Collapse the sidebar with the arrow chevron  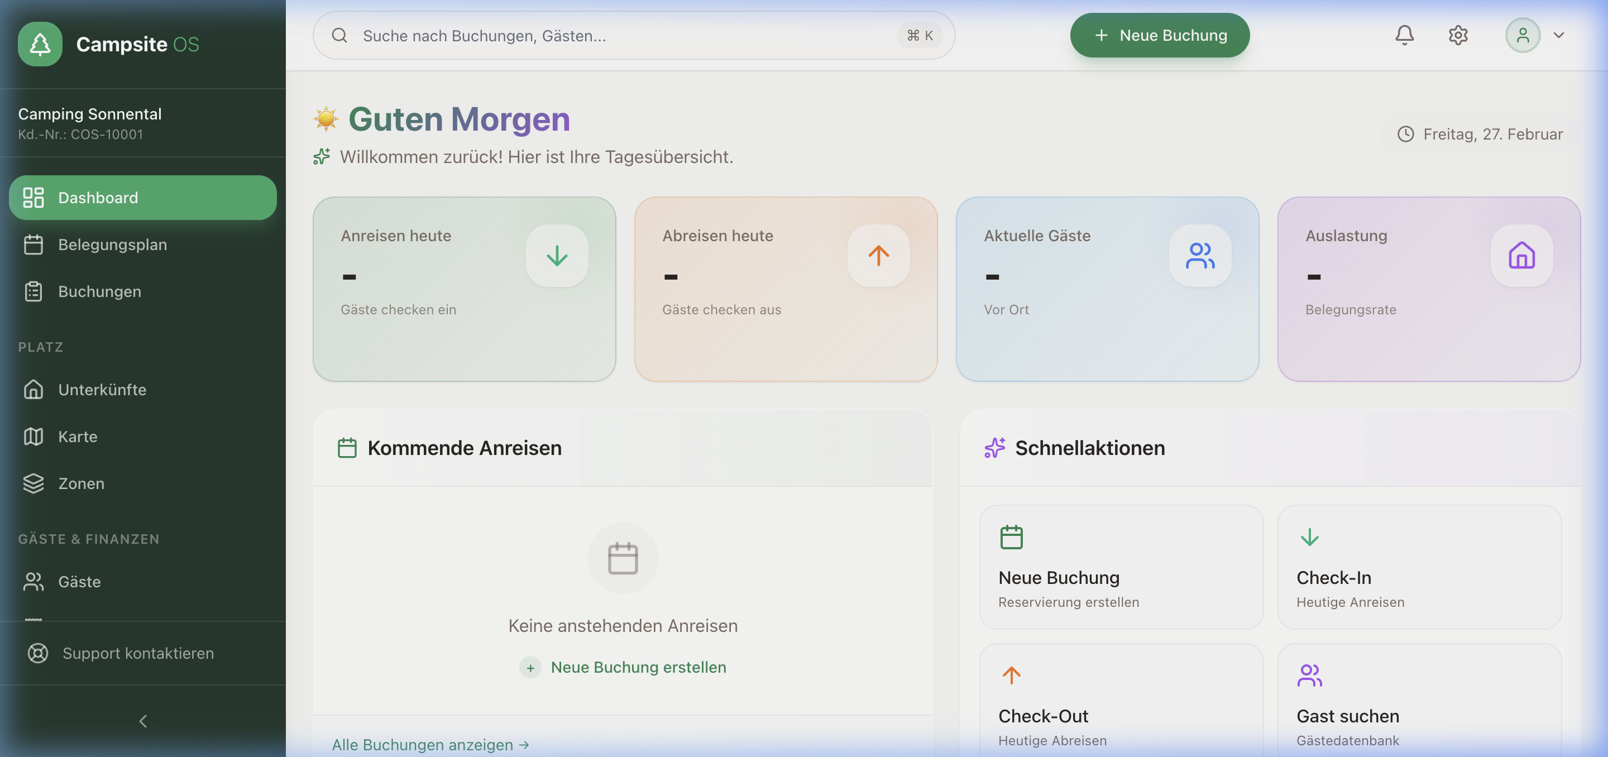142,721
